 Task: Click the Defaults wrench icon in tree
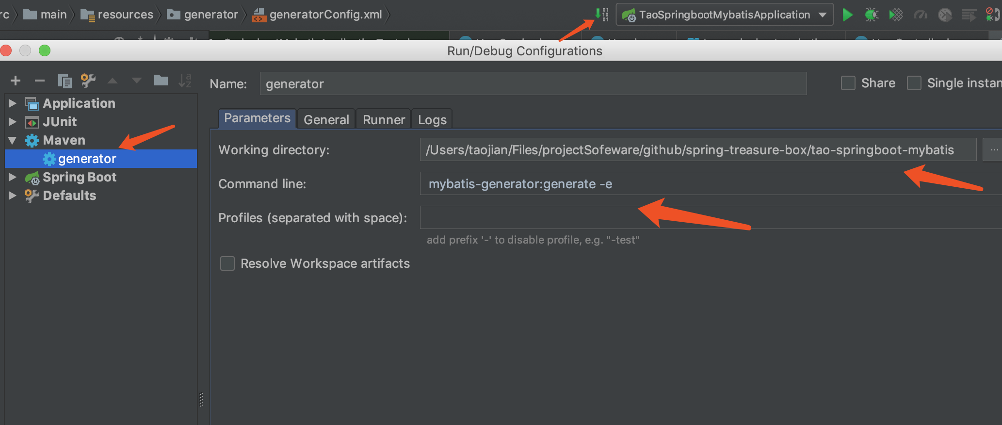(x=32, y=196)
